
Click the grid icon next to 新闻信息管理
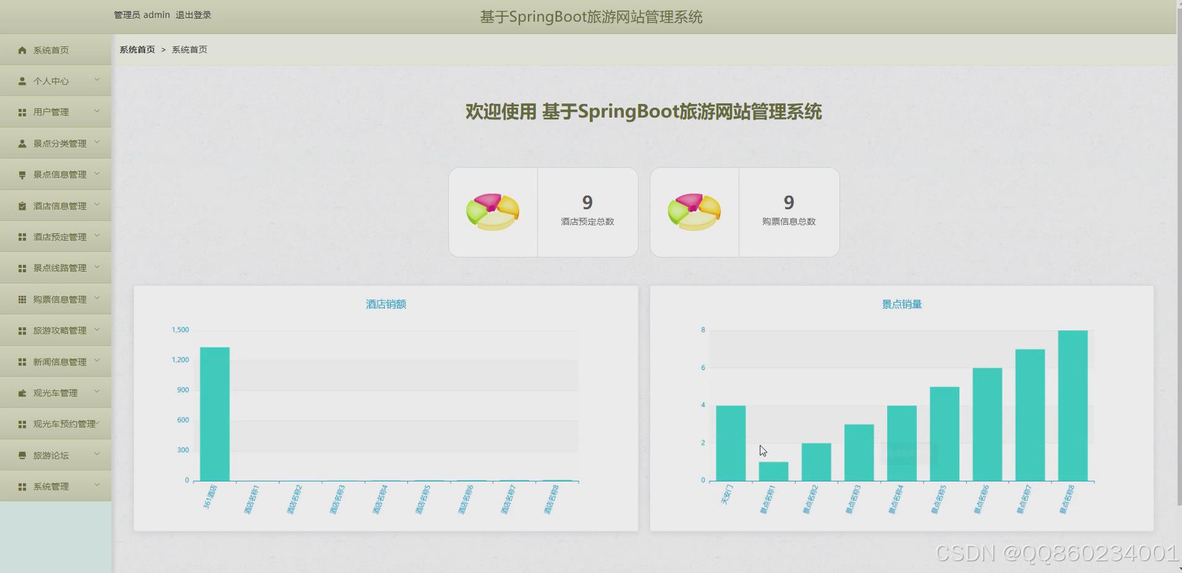coord(22,362)
